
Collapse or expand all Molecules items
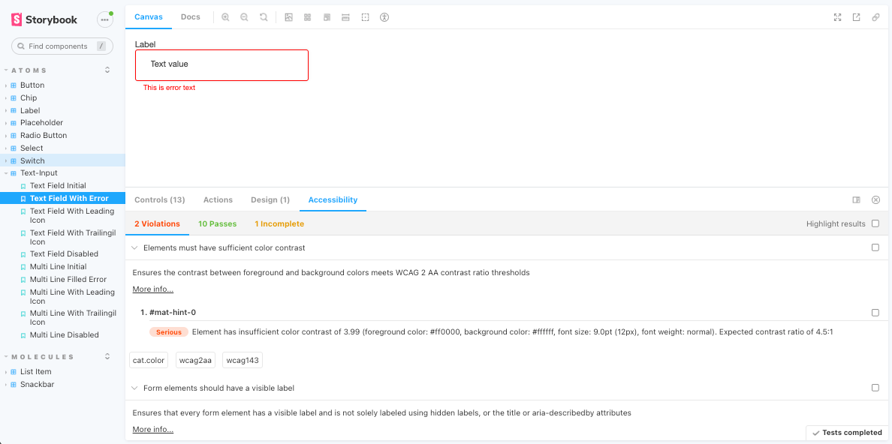[107, 357]
